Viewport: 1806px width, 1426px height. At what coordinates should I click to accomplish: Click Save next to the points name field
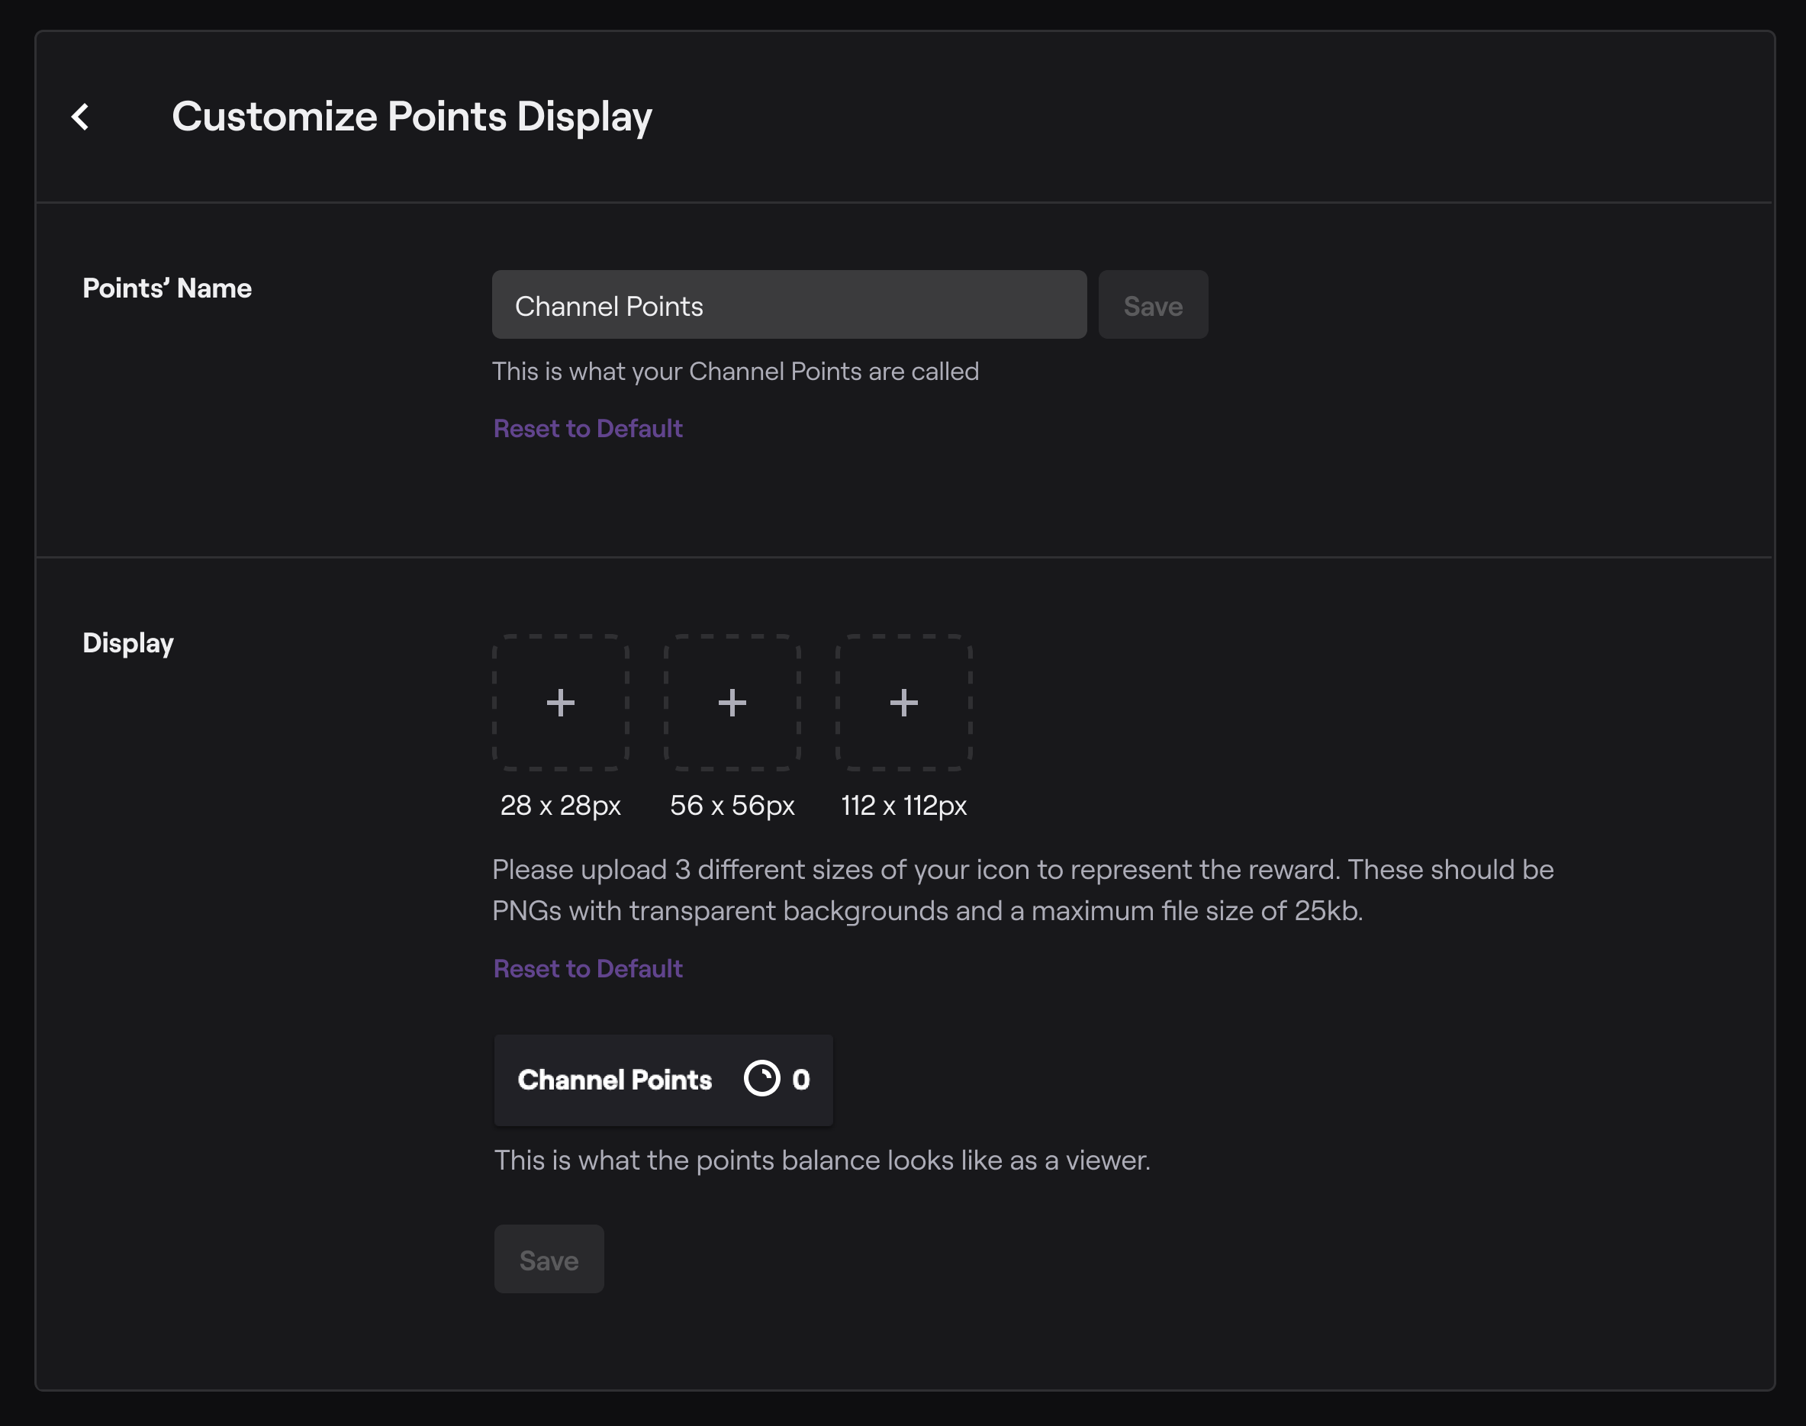[1152, 304]
